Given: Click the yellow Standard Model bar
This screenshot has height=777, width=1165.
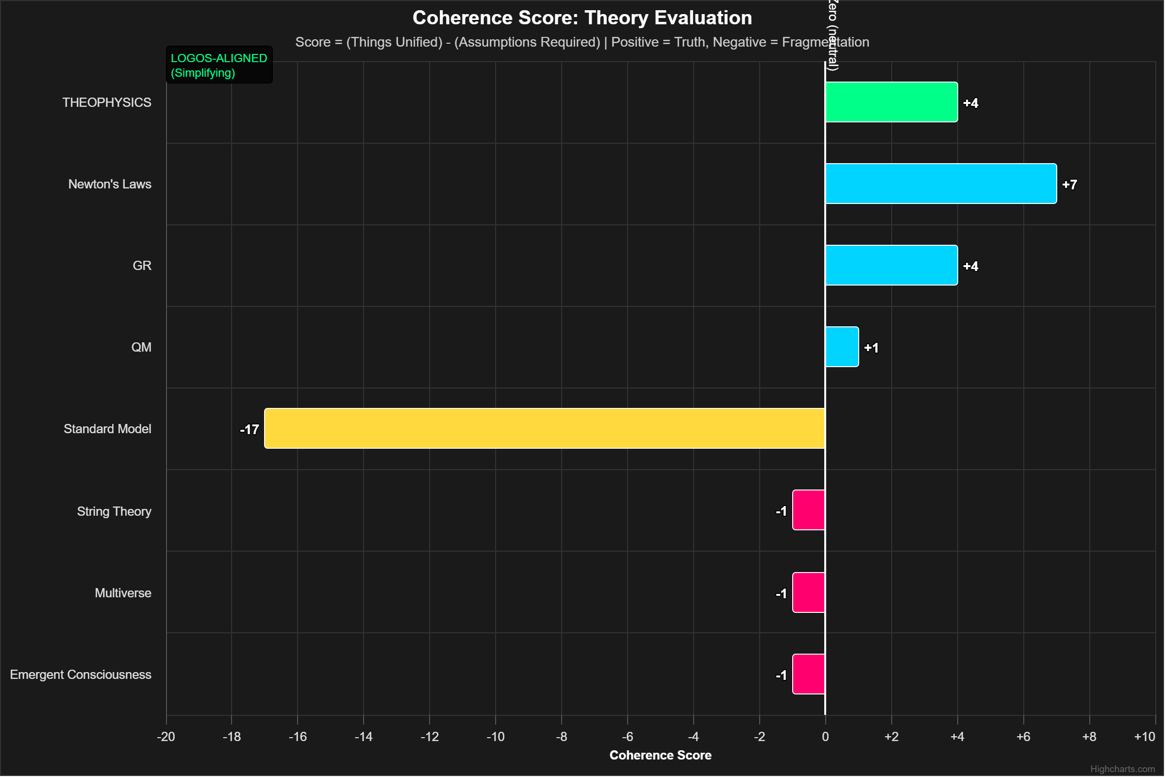Looking at the screenshot, I should click(x=545, y=429).
